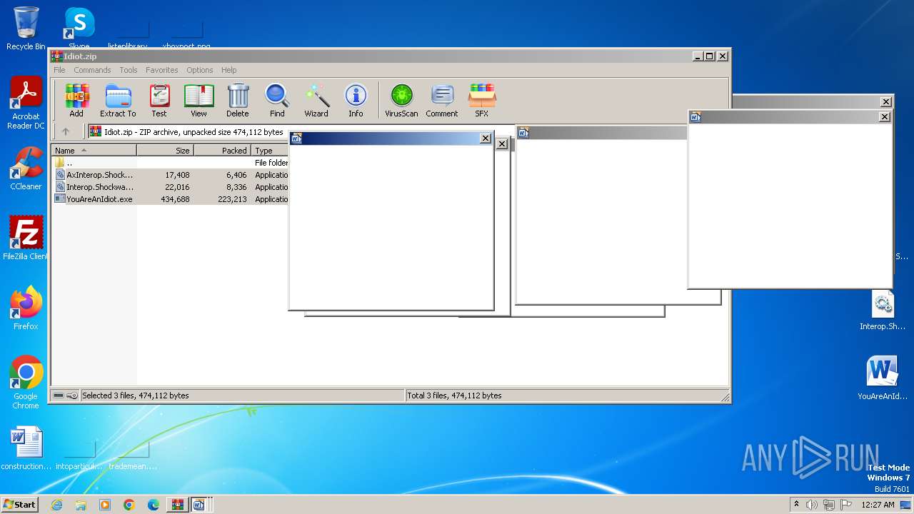Open the Skype desktop shortcut
The image size is (914, 514).
point(79,27)
